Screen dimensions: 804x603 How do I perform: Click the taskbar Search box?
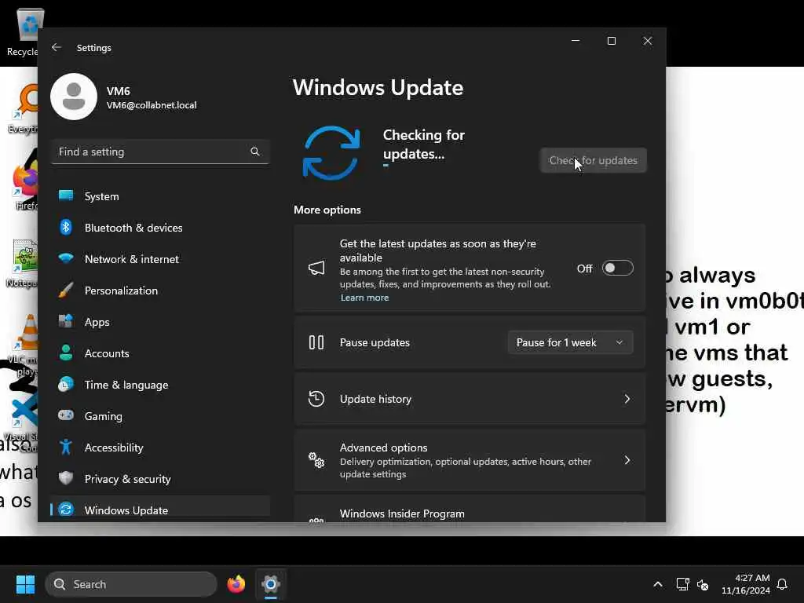pos(131,584)
